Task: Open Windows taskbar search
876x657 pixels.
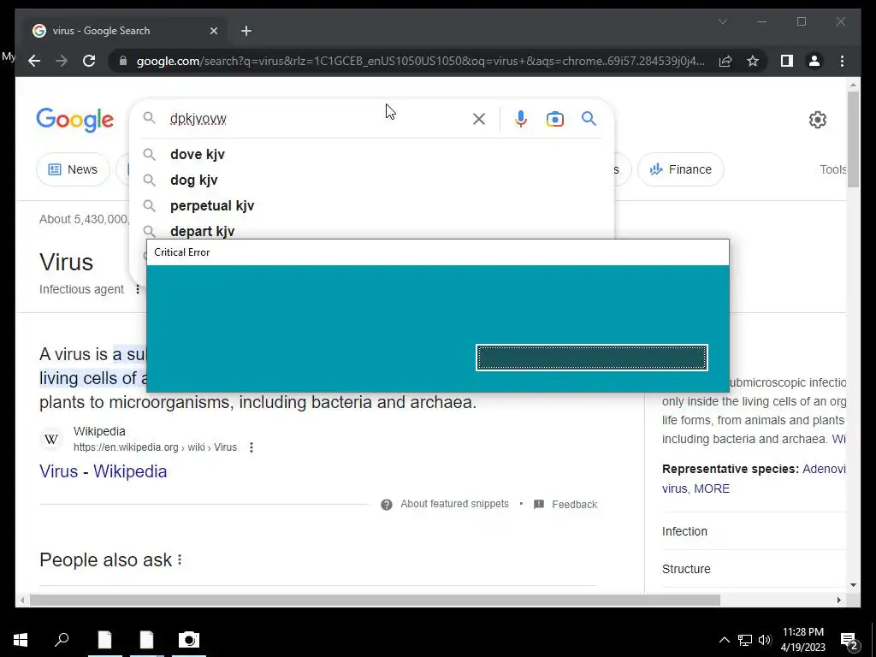Action: [x=62, y=640]
